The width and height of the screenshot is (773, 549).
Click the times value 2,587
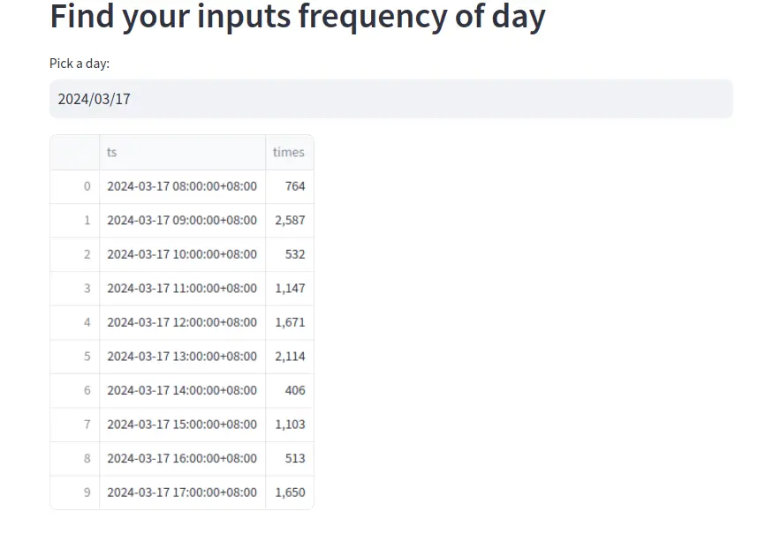290,221
